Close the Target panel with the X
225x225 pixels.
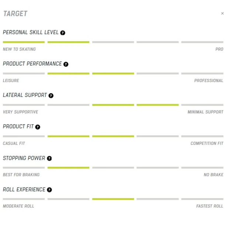pyautogui.click(x=222, y=13)
